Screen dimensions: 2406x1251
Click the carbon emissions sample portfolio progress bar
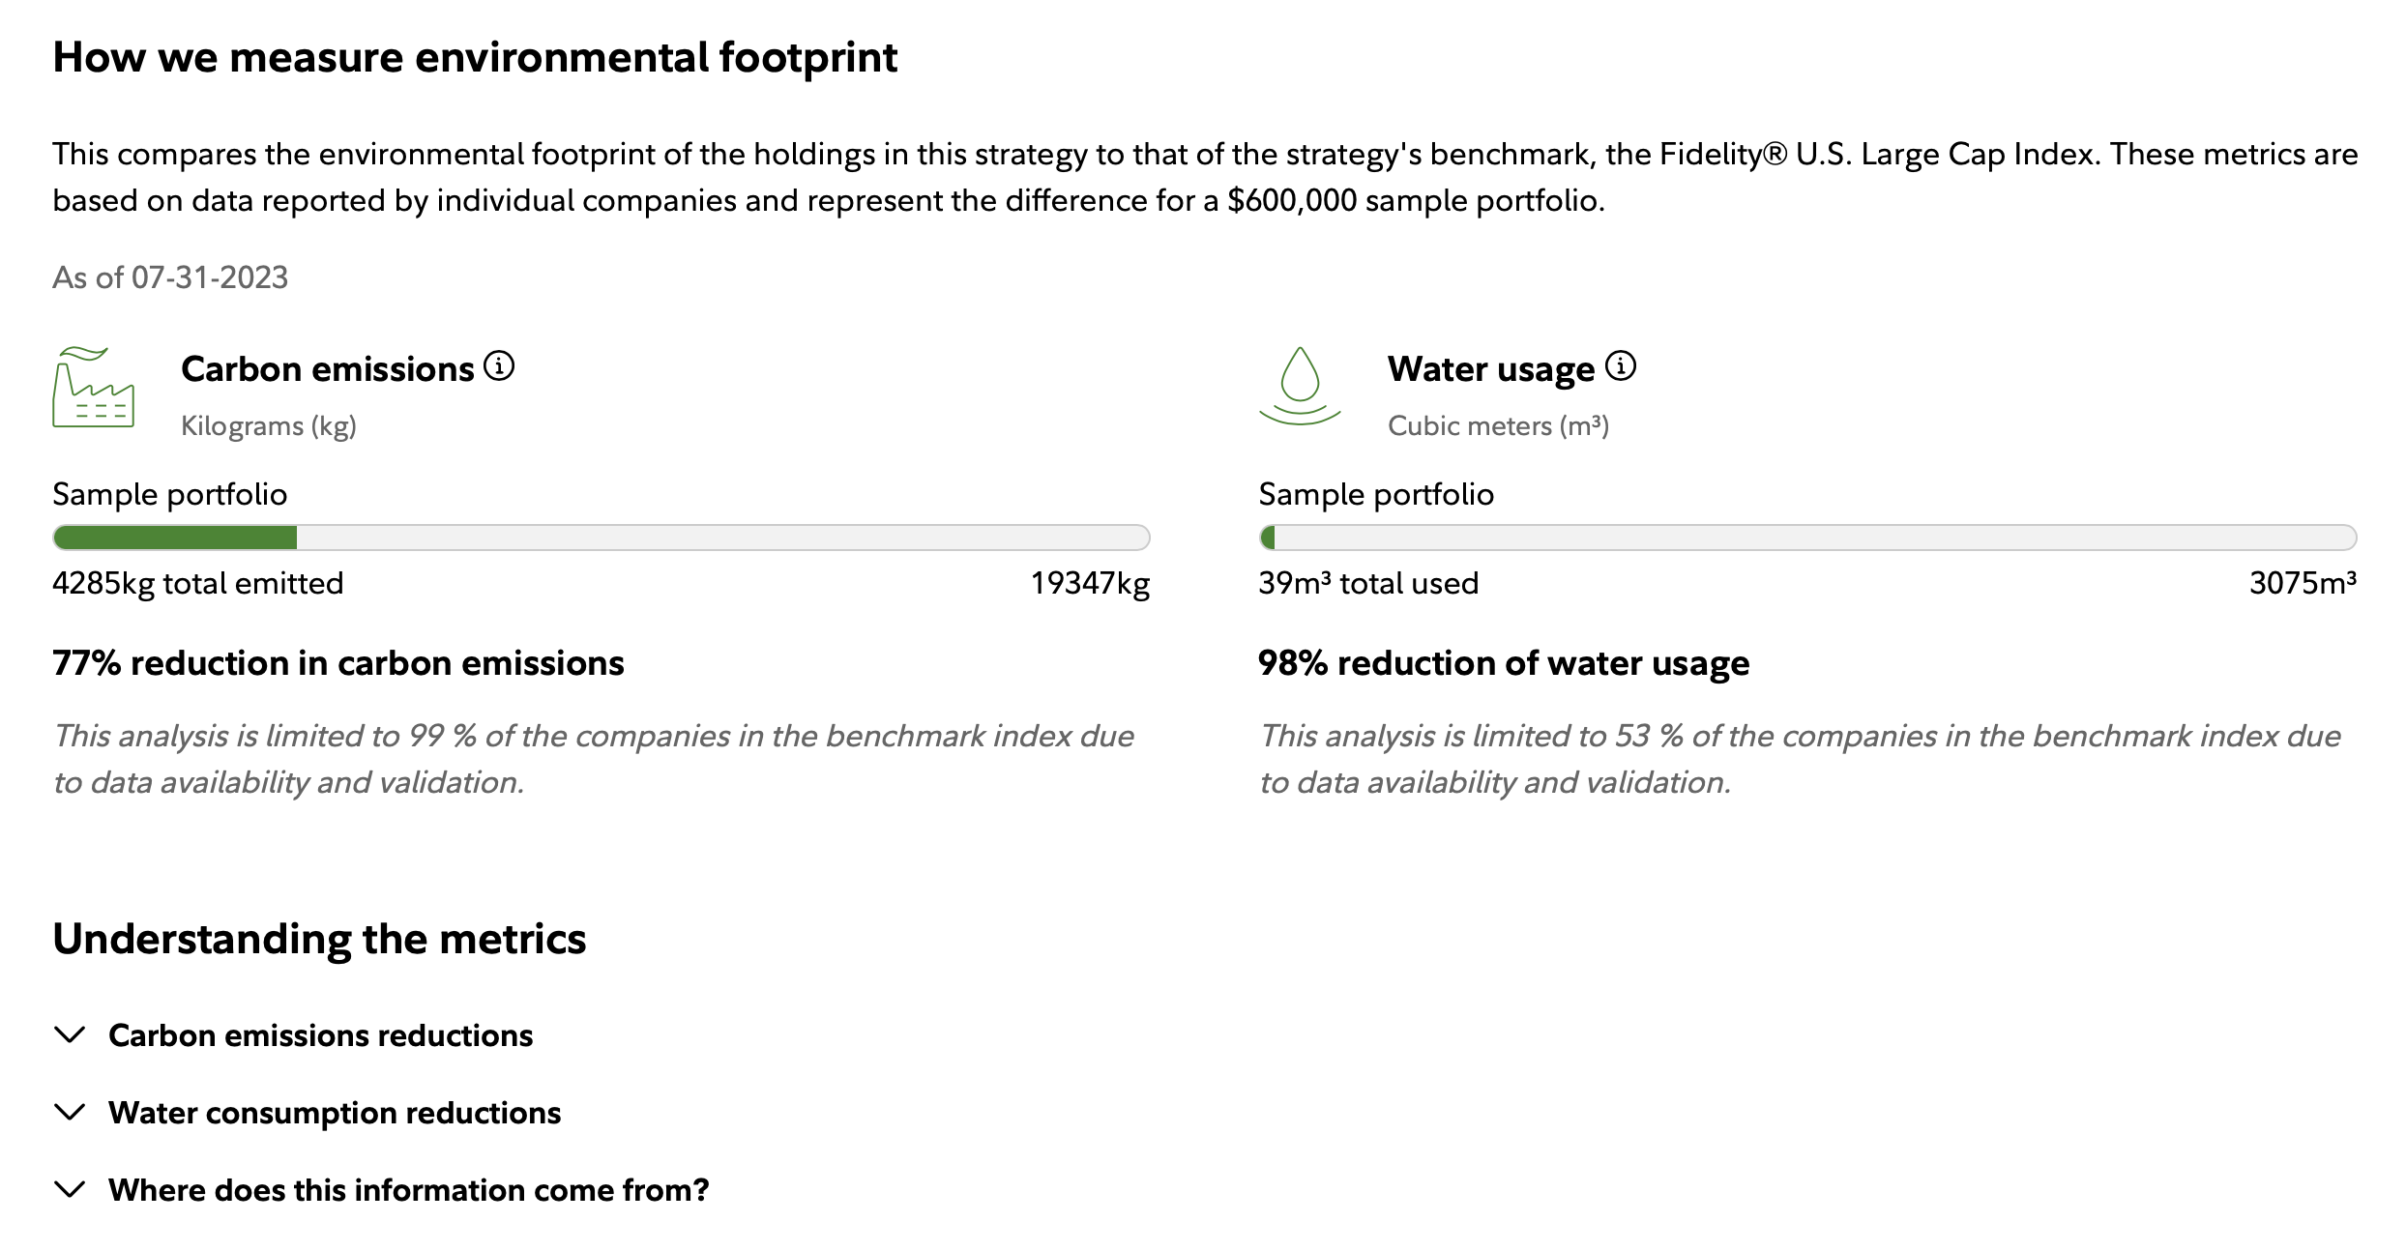pos(601,538)
